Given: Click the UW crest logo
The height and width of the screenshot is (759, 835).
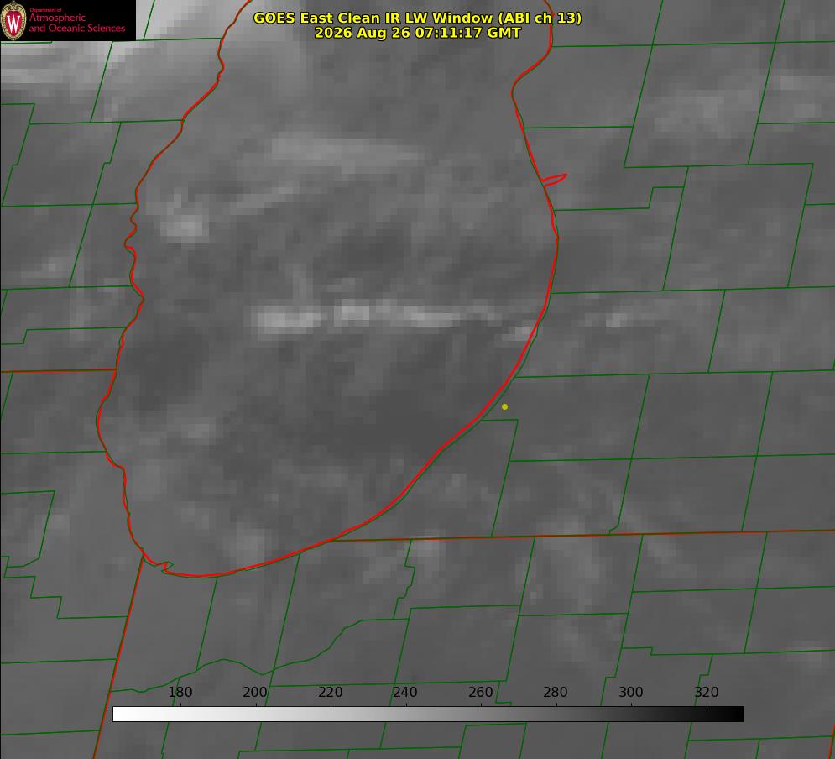Looking at the screenshot, I should (13, 20).
